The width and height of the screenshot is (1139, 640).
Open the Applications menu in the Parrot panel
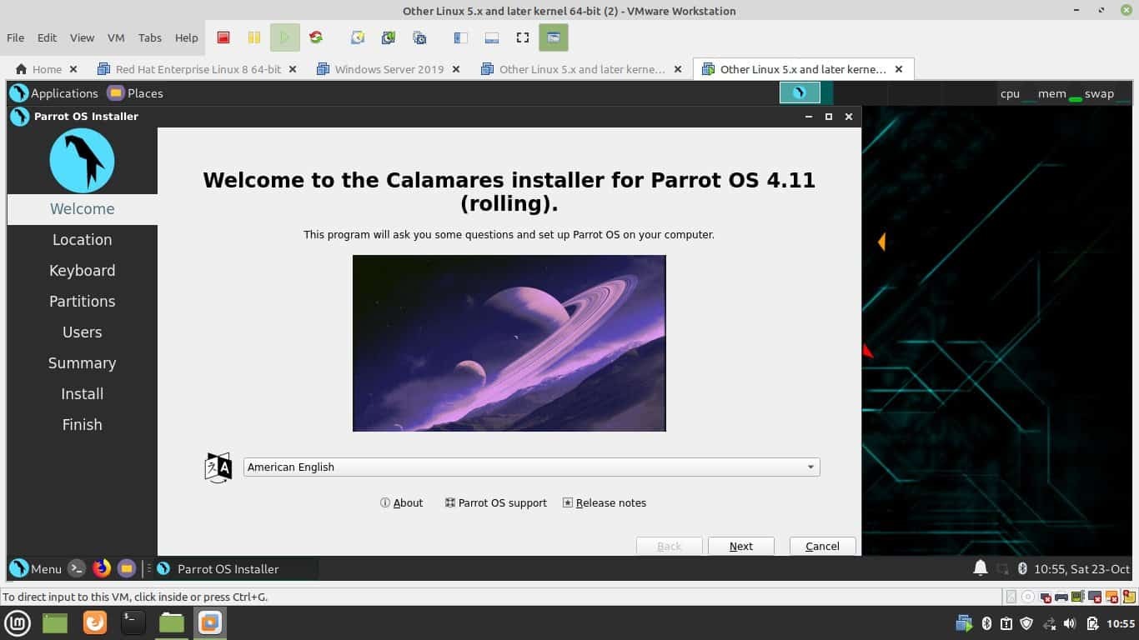pos(54,93)
